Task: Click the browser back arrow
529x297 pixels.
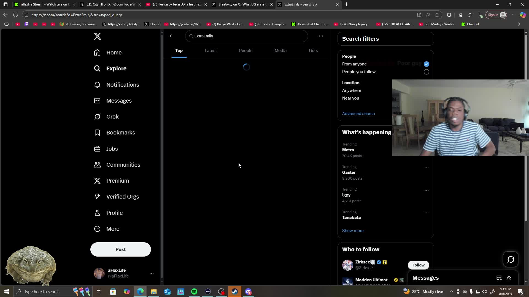Action: 6,15
